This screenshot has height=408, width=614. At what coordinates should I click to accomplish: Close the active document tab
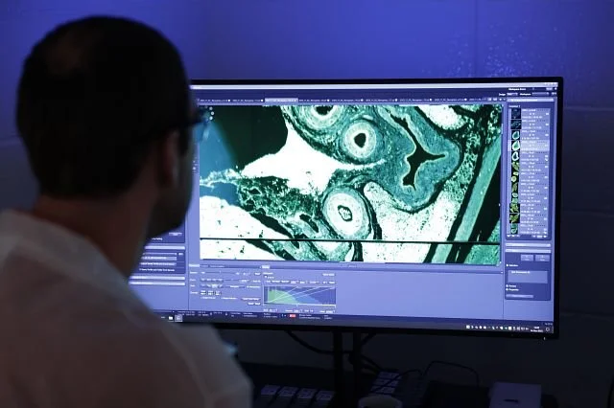[x=295, y=101]
